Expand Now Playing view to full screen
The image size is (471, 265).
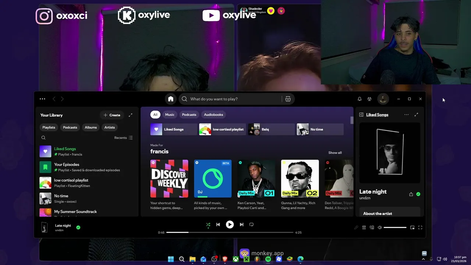416,115
